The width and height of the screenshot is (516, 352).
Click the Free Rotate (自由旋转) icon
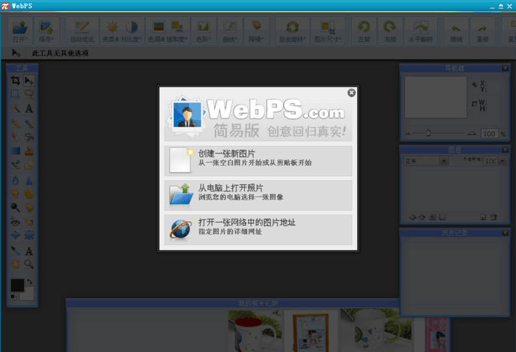(293, 30)
